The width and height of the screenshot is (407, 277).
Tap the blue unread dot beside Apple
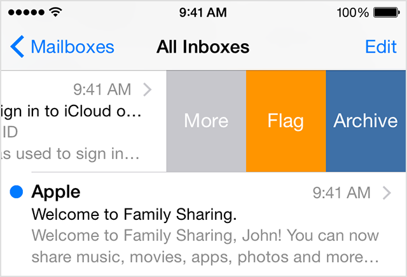tap(17, 192)
